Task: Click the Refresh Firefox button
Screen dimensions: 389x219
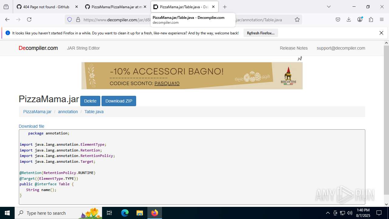Action: click(261, 33)
